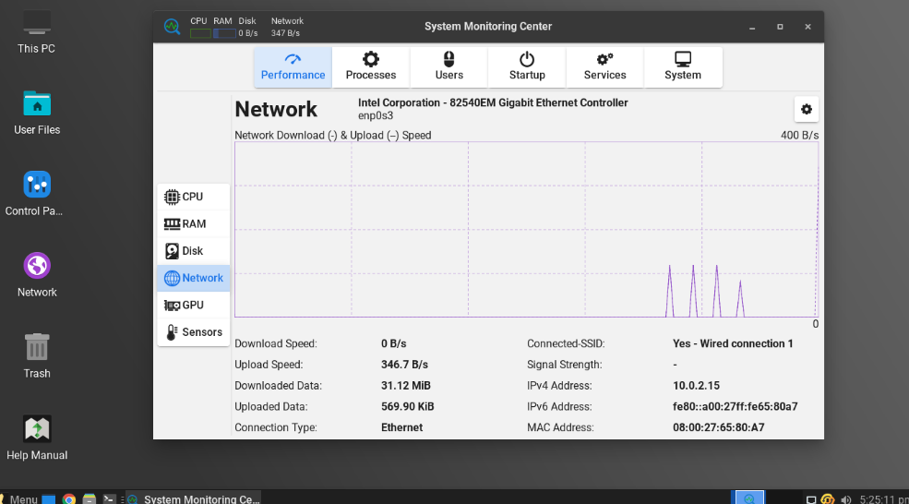909x504 pixels.
Task: Select Network in the sidebar
Action: coord(193,278)
